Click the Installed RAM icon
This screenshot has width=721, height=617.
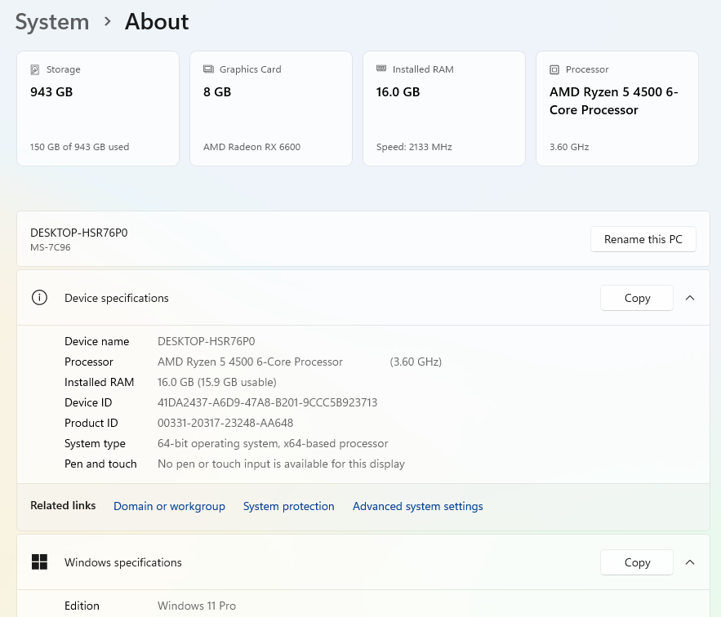click(x=381, y=69)
